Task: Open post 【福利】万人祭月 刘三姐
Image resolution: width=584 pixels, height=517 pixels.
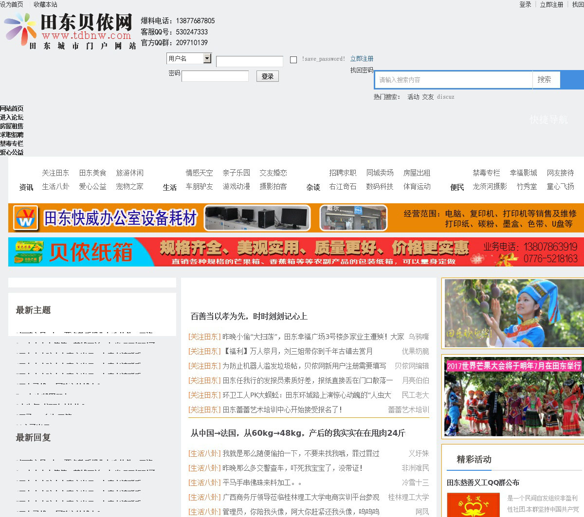Action: [x=298, y=351]
